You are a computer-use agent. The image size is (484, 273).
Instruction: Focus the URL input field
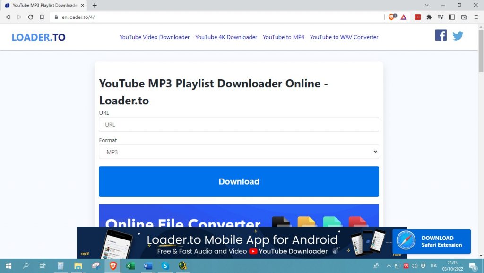pos(239,125)
